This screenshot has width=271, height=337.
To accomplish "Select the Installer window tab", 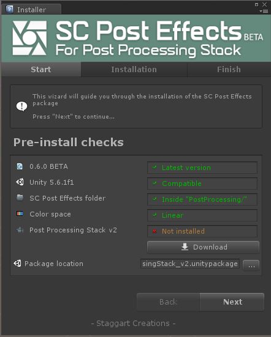I will click(31, 9).
